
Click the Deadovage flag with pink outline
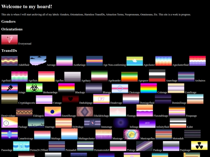(x=101, y=99)
